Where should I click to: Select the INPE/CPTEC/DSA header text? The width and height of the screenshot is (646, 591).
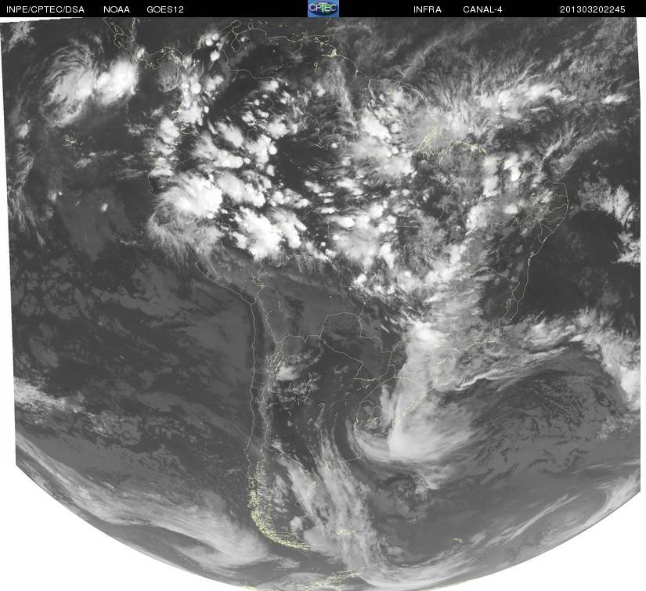tap(45, 9)
